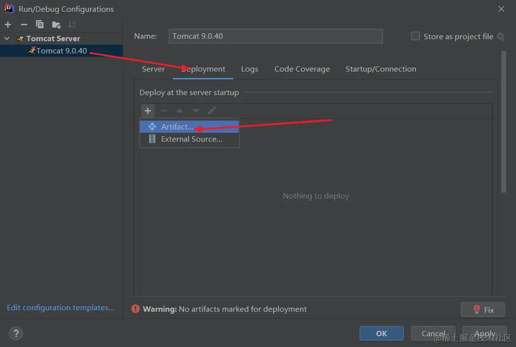Click the move deployment up arrow
Image resolution: width=516 pixels, height=347 pixels.
(x=180, y=111)
